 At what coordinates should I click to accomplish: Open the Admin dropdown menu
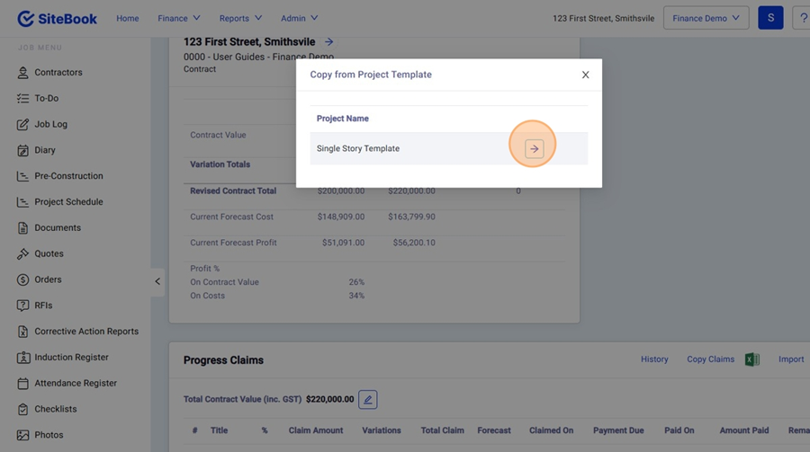299,18
